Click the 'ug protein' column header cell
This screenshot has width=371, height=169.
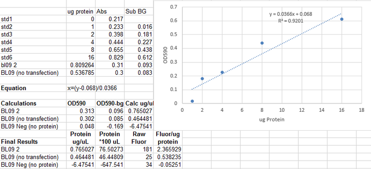[81, 12]
